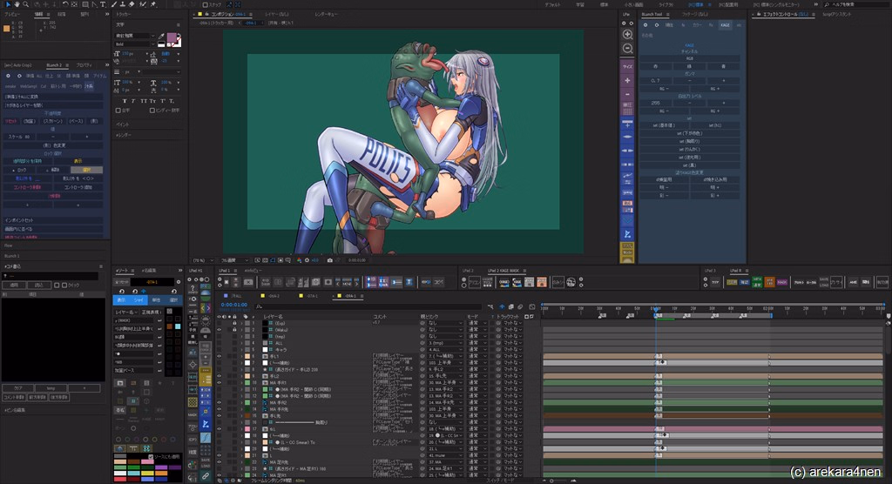Switch to the プロパティ tab
The image size is (892, 484).
point(84,65)
